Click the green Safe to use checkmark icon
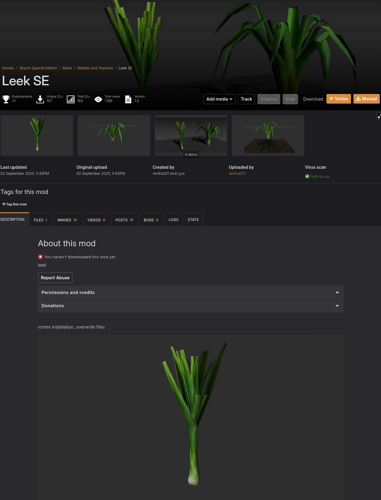Viewport: 381px width, 500px height. tap(307, 176)
